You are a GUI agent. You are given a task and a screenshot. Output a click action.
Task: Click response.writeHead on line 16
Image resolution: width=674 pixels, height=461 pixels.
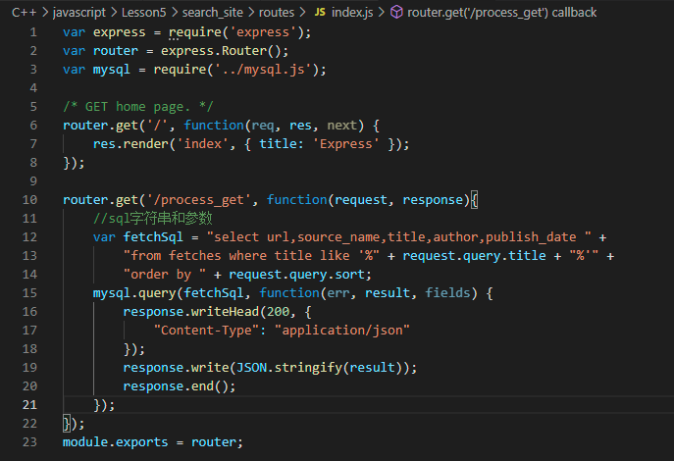(x=191, y=312)
